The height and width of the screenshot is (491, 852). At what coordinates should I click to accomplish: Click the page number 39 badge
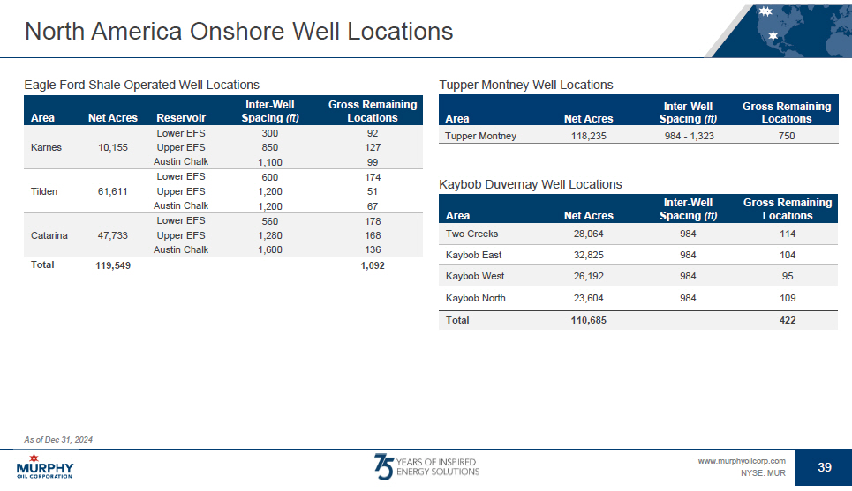coord(824,467)
